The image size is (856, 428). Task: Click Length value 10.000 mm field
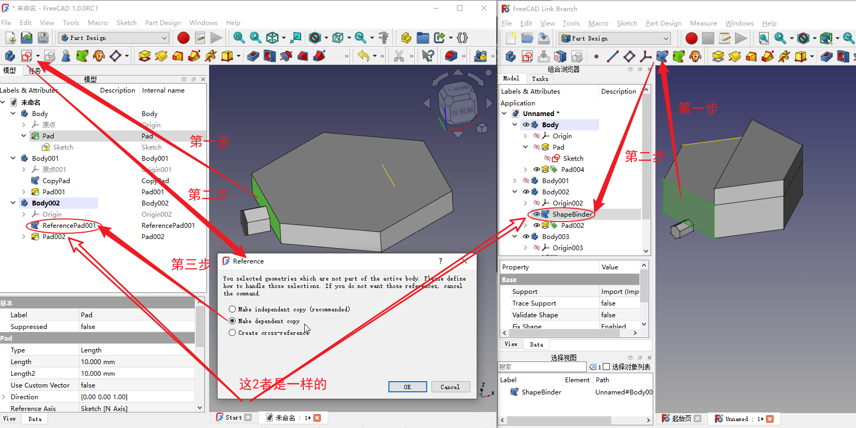137,361
